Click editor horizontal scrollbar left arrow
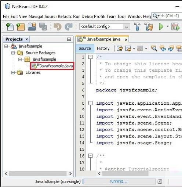The width and height of the screenshot is (182, 187). click(99, 173)
